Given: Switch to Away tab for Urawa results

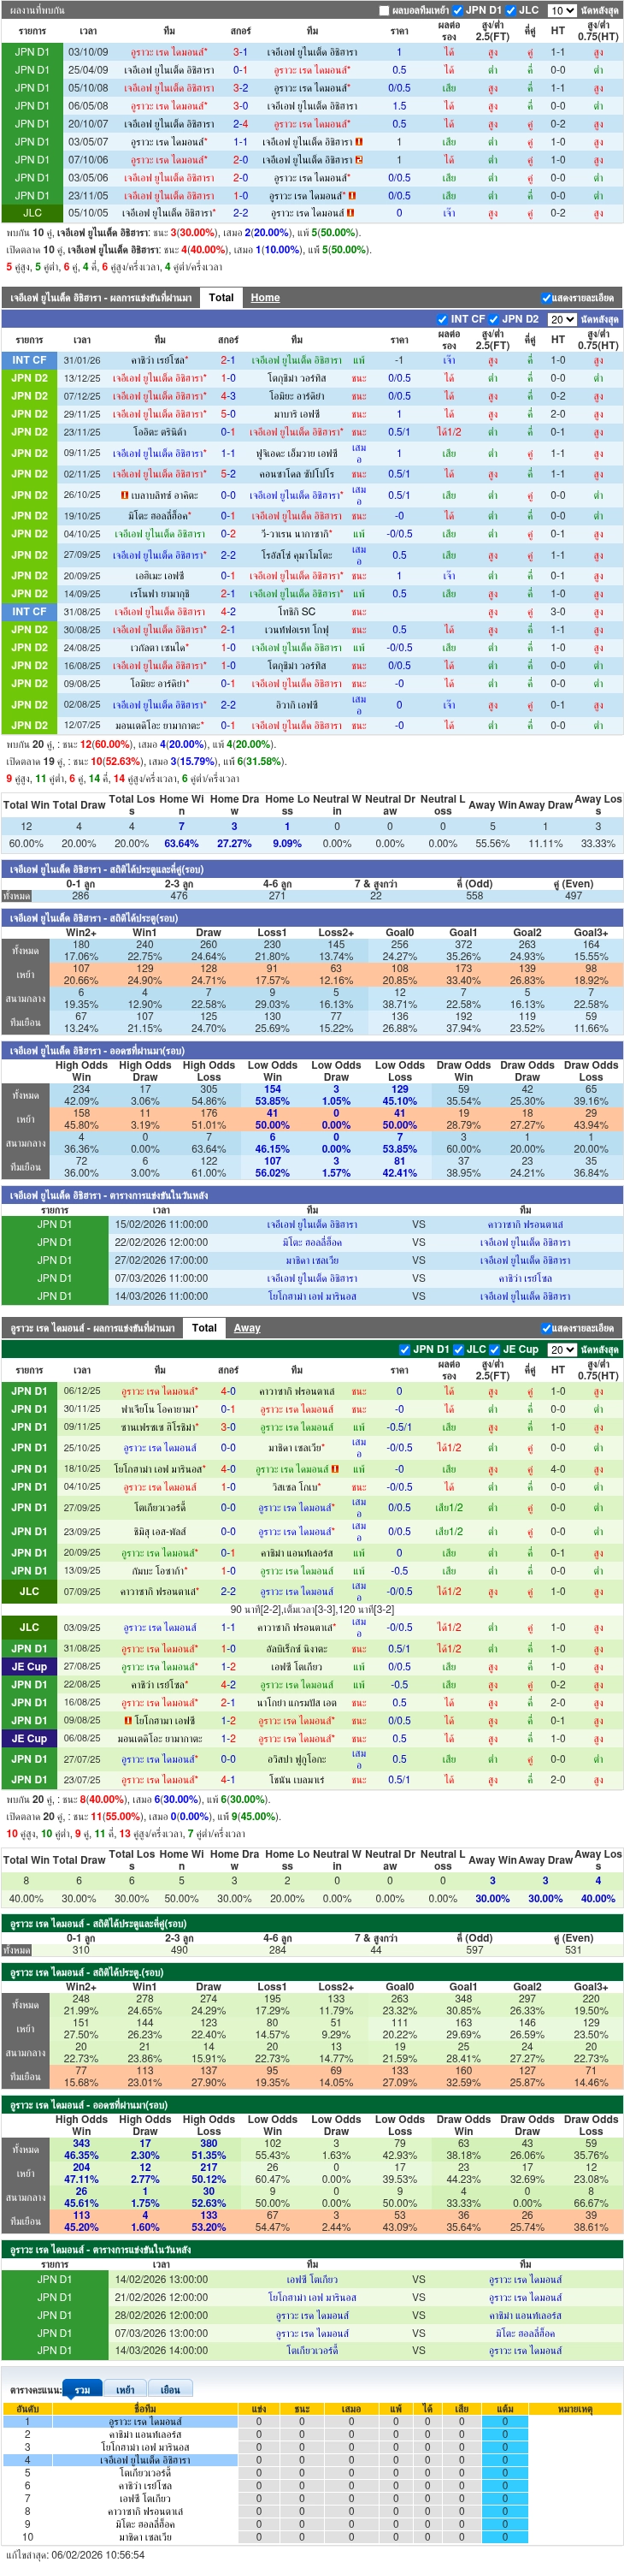Looking at the screenshot, I should (246, 1328).
